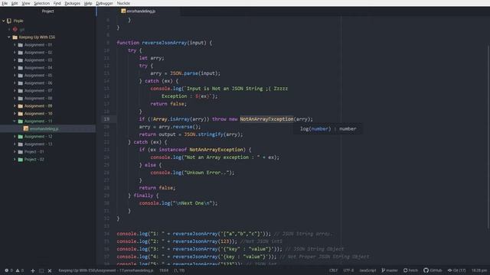This screenshot has height=275, width=490.
Task: Click the Project - 02 green folder icon
Action: click(21, 160)
